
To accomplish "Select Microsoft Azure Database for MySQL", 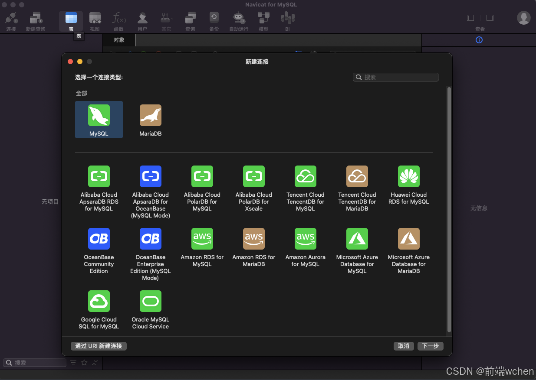I will [357, 251].
